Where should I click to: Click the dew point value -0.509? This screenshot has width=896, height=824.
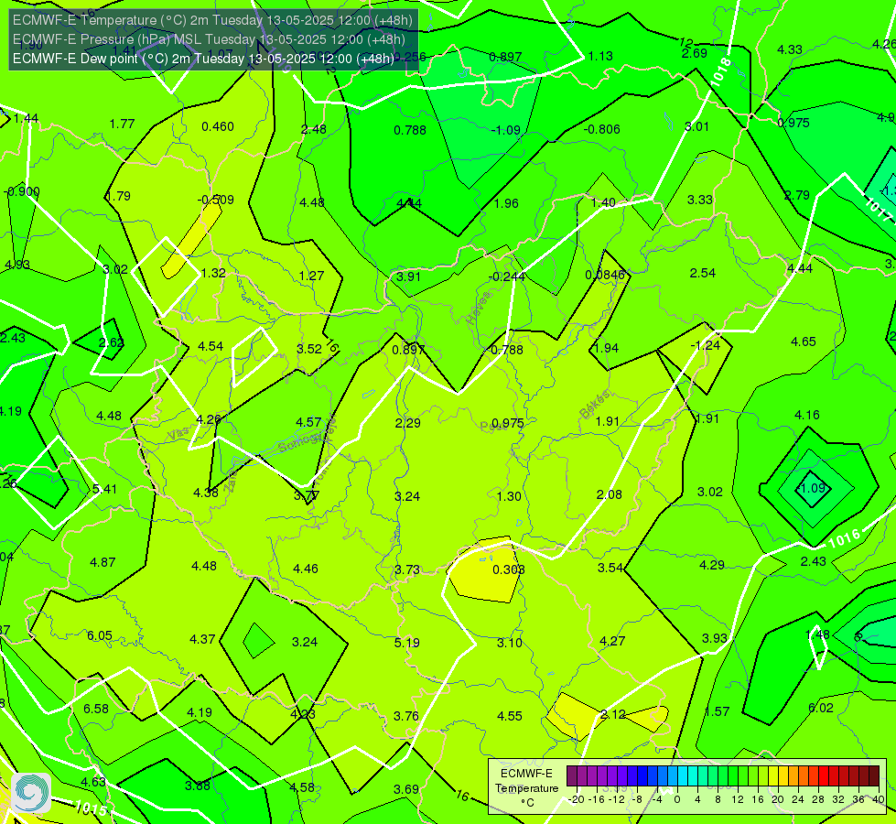pyautogui.click(x=215, y=201)
